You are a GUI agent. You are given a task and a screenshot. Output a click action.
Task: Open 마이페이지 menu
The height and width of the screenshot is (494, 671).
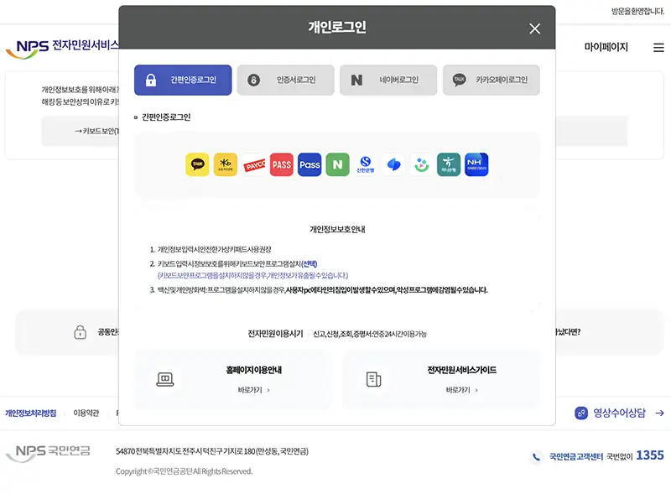pos(606,47)
